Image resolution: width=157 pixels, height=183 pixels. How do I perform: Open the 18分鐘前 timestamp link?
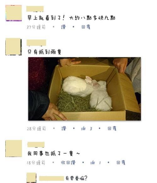[36, 163]
